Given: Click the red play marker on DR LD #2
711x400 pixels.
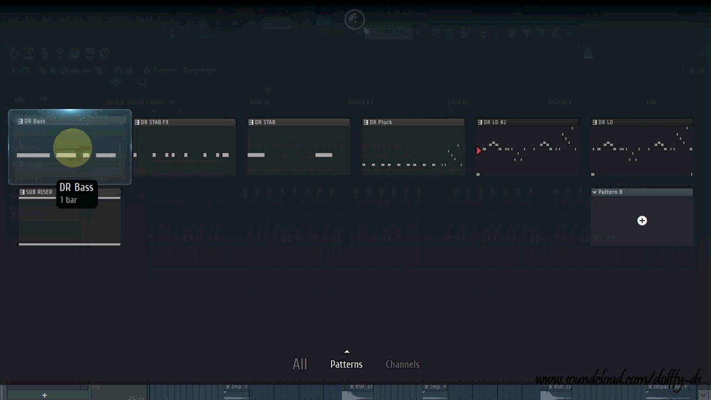Looking at the screenshot, I should coord(478,151).
